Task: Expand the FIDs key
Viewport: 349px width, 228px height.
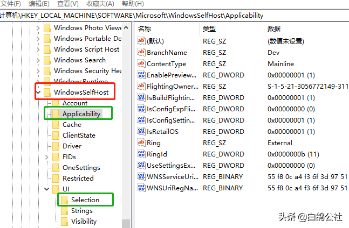Action: coord(47,157)
